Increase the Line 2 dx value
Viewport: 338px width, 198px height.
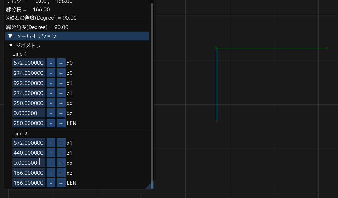[61, 163]
